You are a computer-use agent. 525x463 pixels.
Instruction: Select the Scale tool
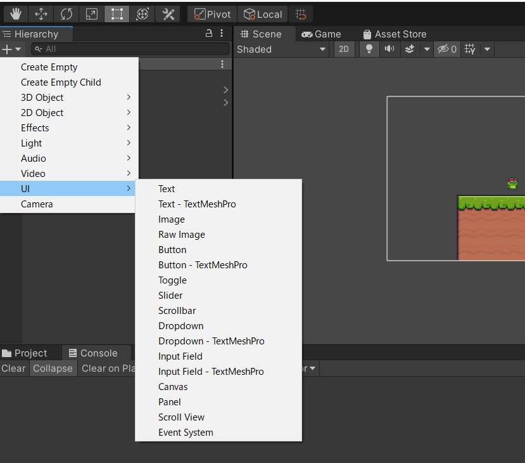pyautogui.click(x=92, y=14)
